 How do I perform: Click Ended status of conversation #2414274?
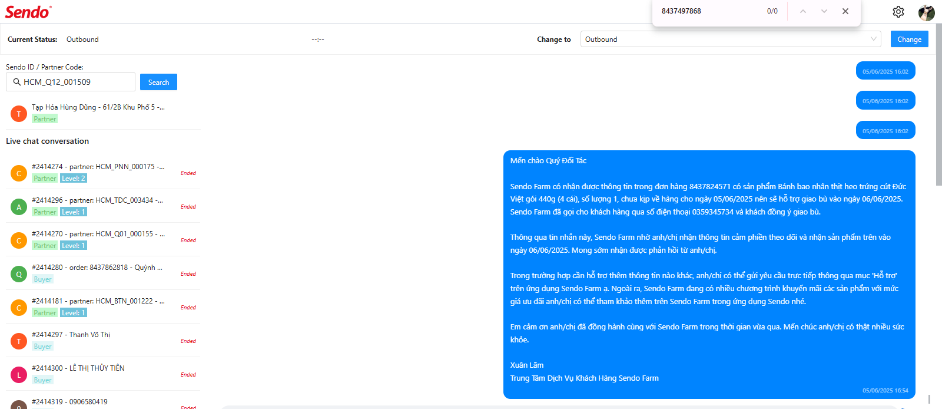(188, 173)
